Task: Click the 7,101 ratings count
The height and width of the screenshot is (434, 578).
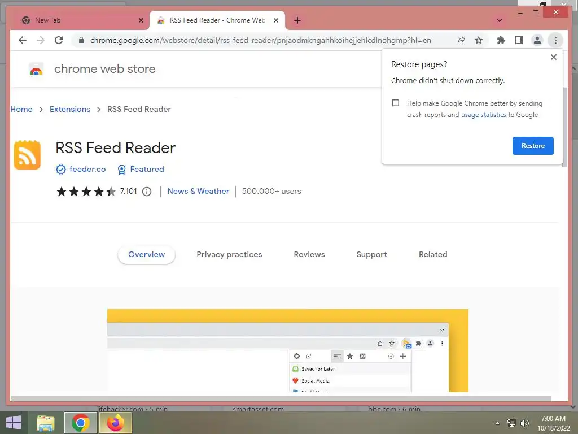Action: click(x=128, y=191)
